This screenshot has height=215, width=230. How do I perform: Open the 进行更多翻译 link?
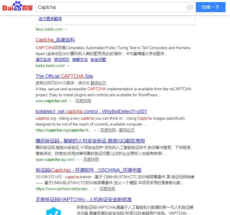(50, 19)
